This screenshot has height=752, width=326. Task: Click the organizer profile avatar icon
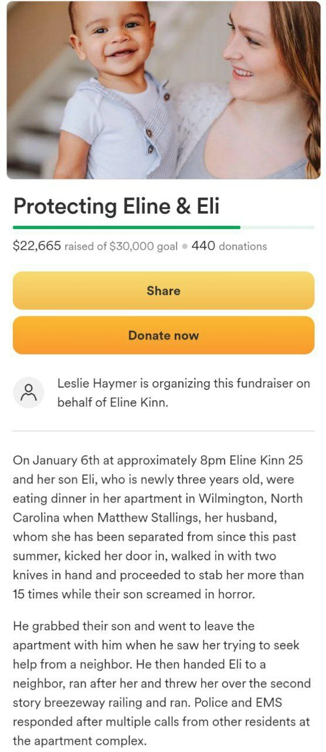[29, 392]
